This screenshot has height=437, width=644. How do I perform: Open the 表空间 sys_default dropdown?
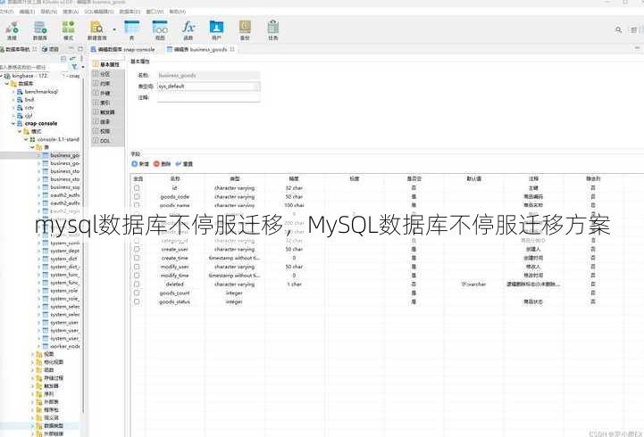[256, 87]
